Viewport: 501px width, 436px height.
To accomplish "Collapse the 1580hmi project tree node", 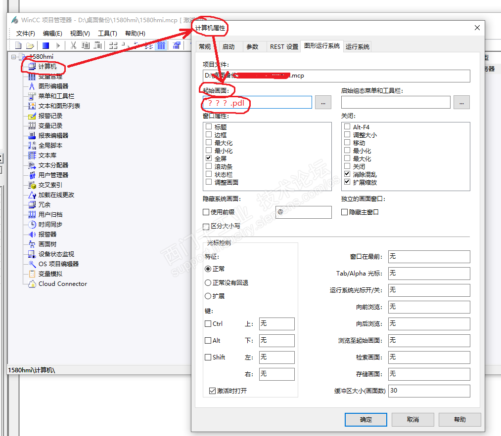I will pos(13,57).
